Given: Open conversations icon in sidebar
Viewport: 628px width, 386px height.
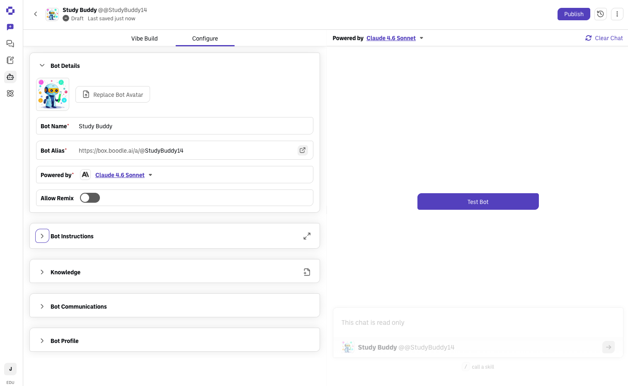Looking at the screenshot, I should coord(10,44).
